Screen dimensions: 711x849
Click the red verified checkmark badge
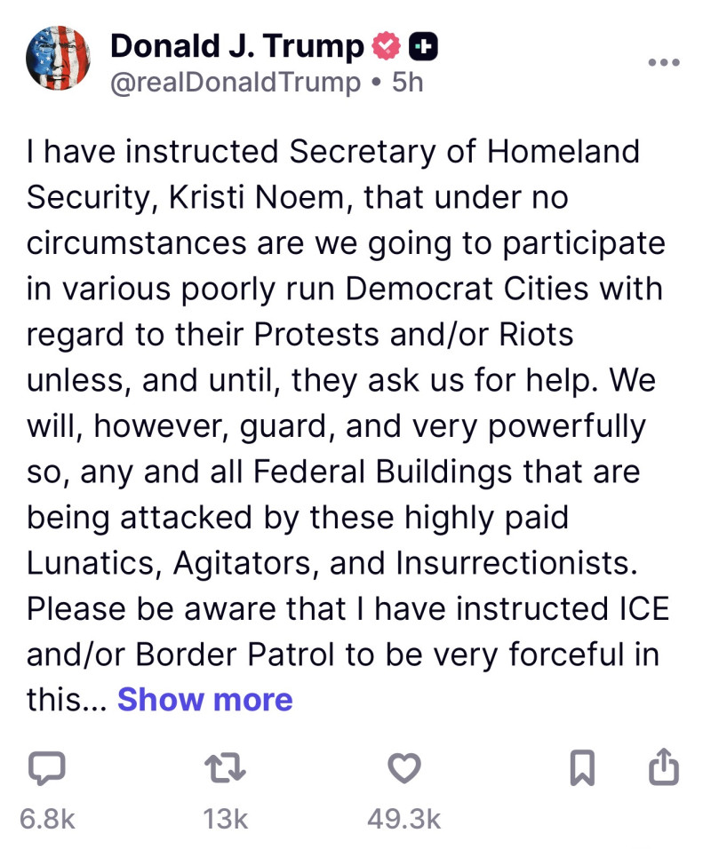385,47
